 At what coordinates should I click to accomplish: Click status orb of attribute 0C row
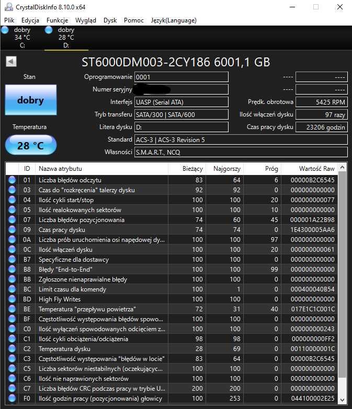12,249
